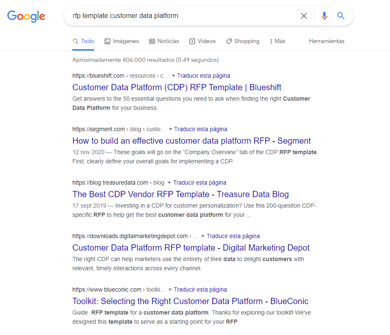Open Digital Marketing Depot RFP template result
The image size is (390, 335).
coord(191,248)
